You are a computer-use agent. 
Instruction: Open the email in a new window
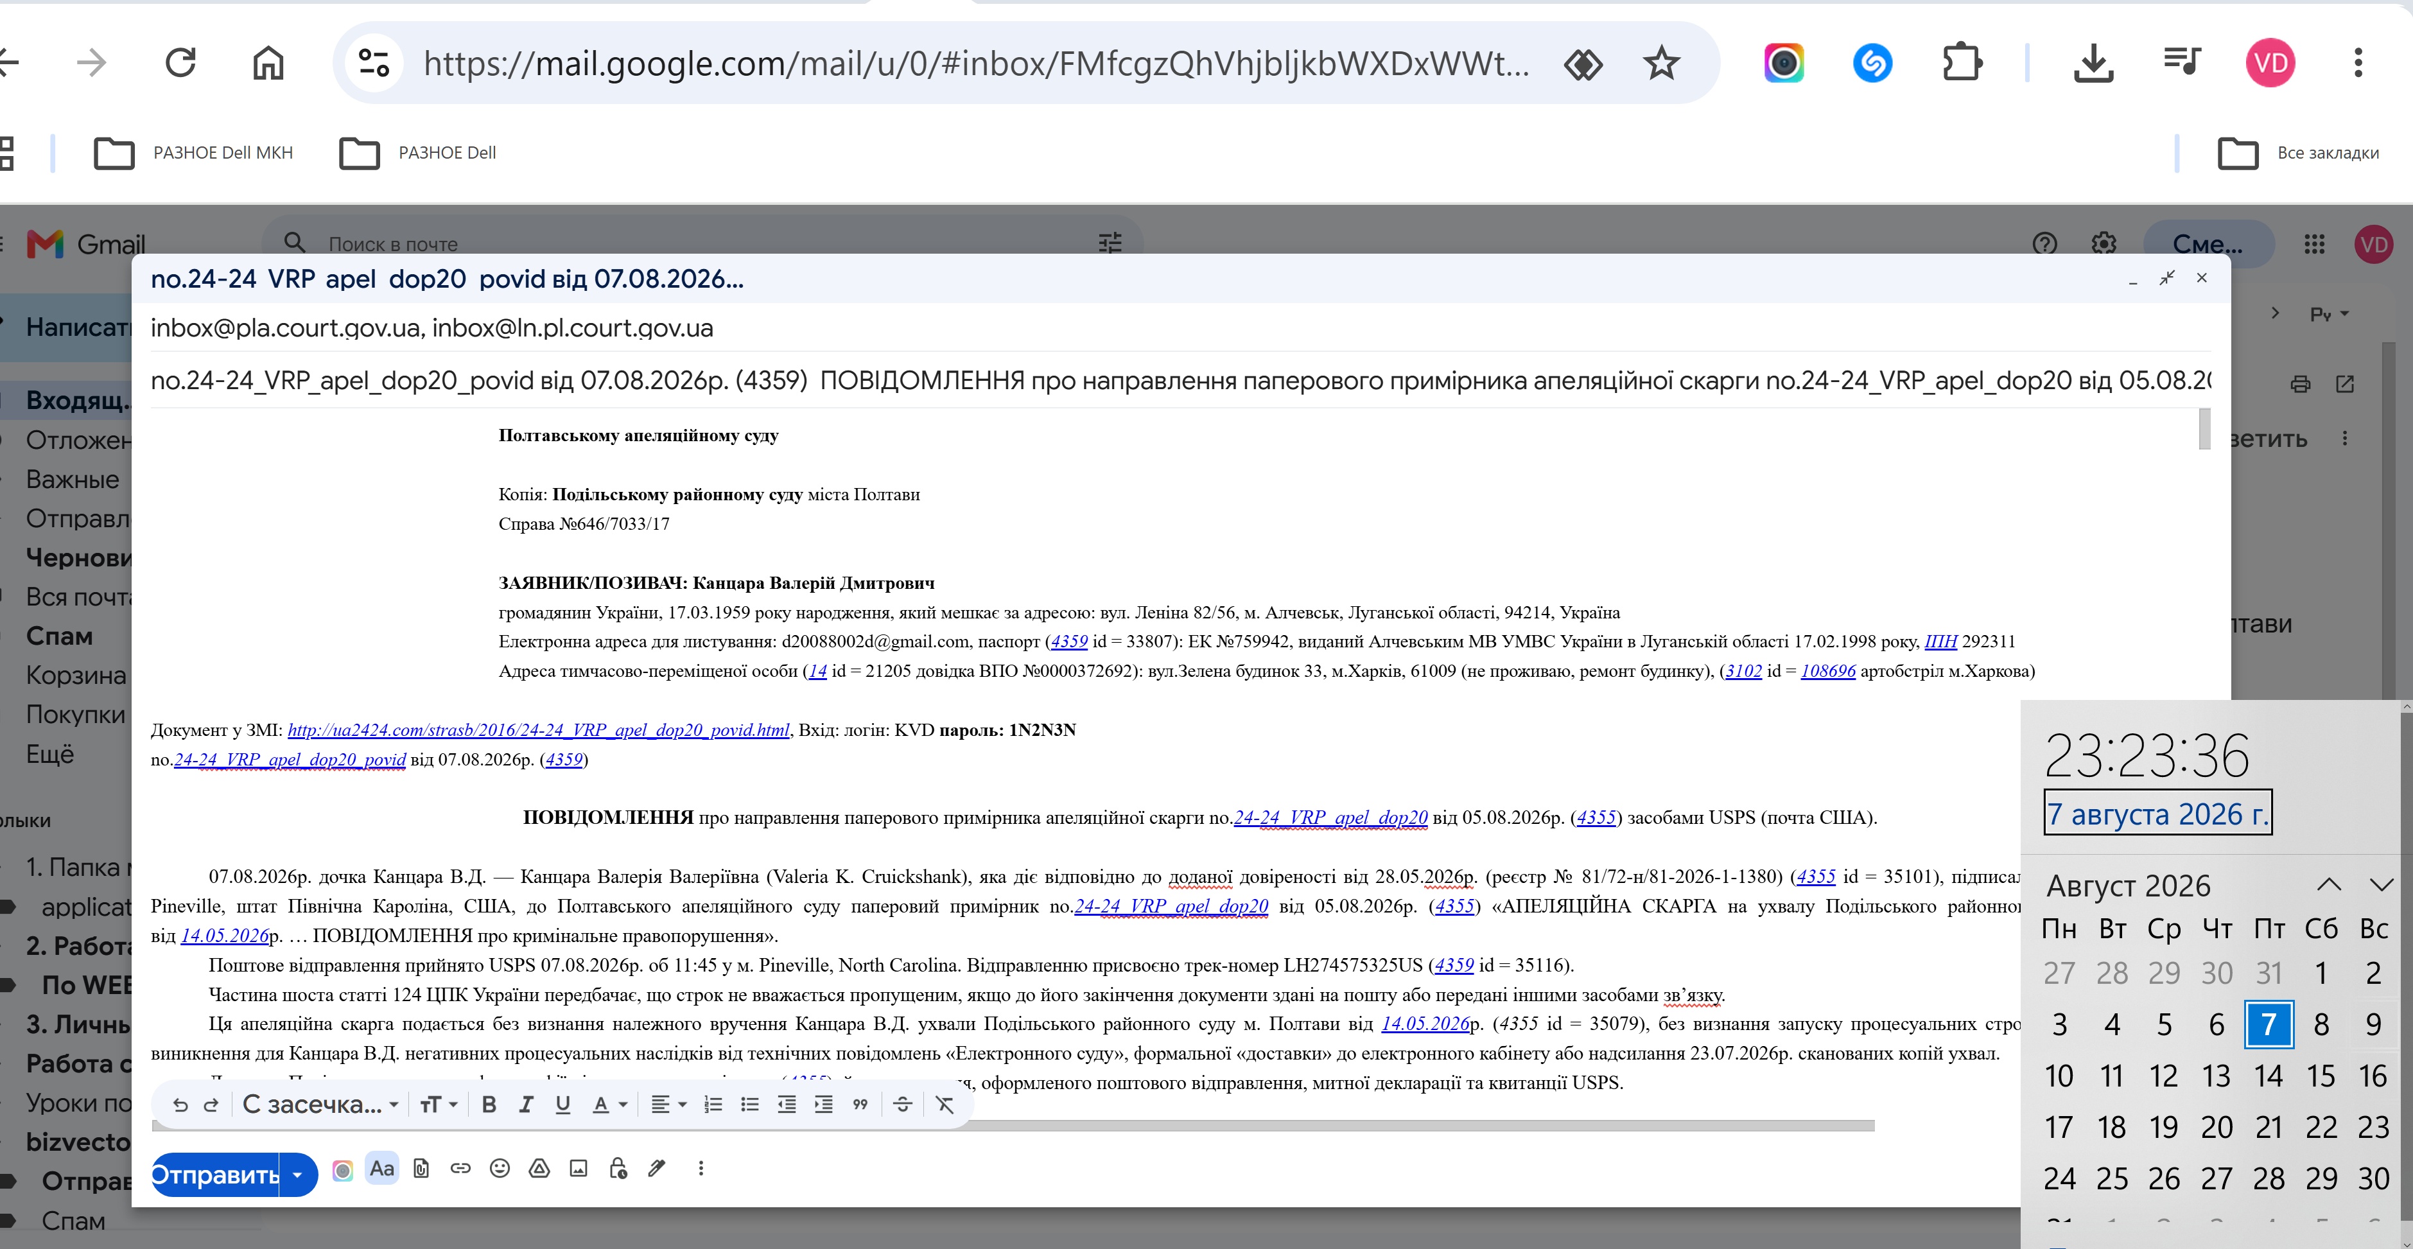pos(2346,384)
